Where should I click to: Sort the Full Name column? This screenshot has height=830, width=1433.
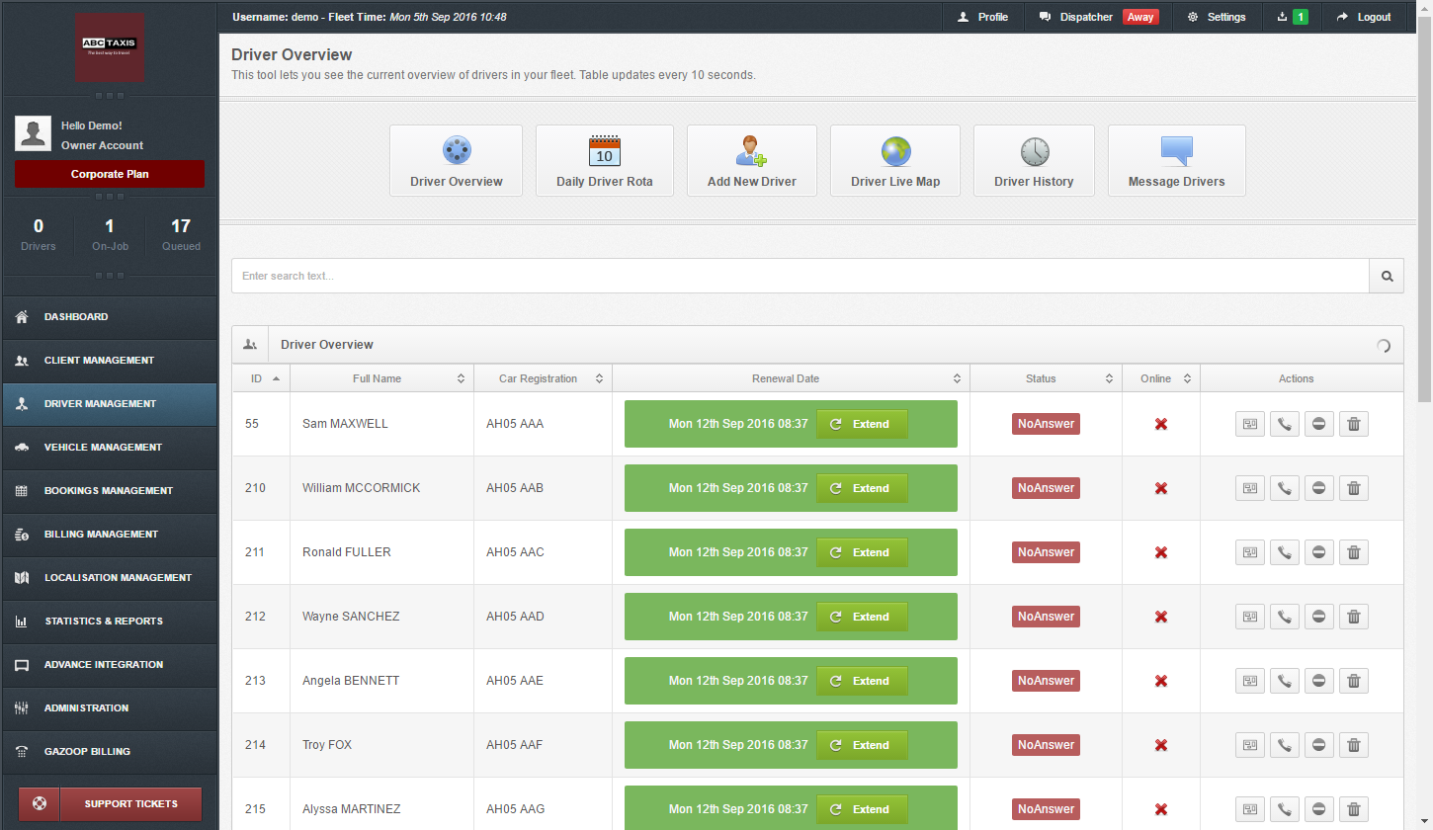coord(461,378)
